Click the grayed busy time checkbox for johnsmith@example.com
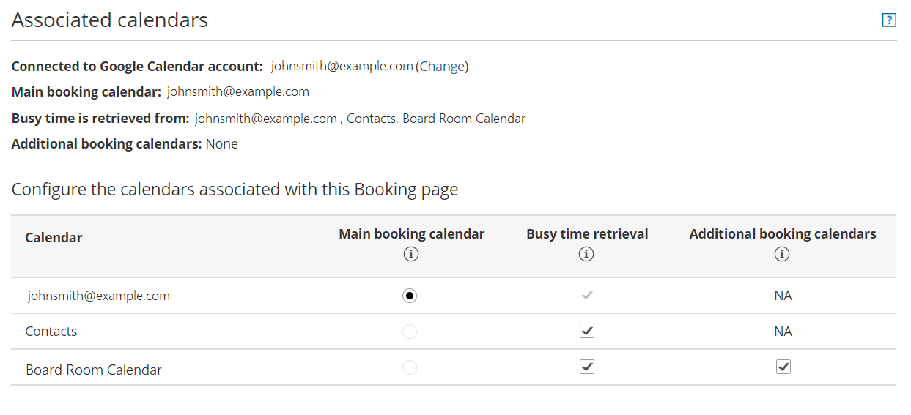This screenshot has height=415, width=911. point(586,296)
